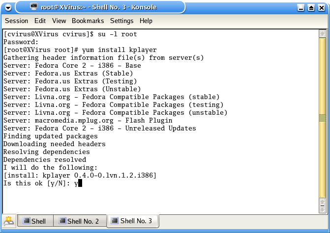Open the Settings menu
The width and height of the screenshot is (330, 233).
122,21
